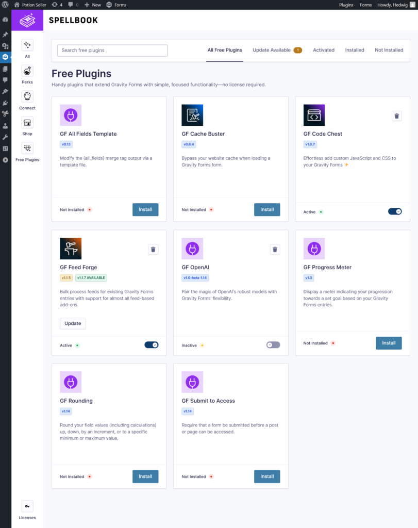Viewport: 418px width, 528px height.
Task: Open the Shop storefront icon
Action: pyautogui.click(x=27, y=123)
